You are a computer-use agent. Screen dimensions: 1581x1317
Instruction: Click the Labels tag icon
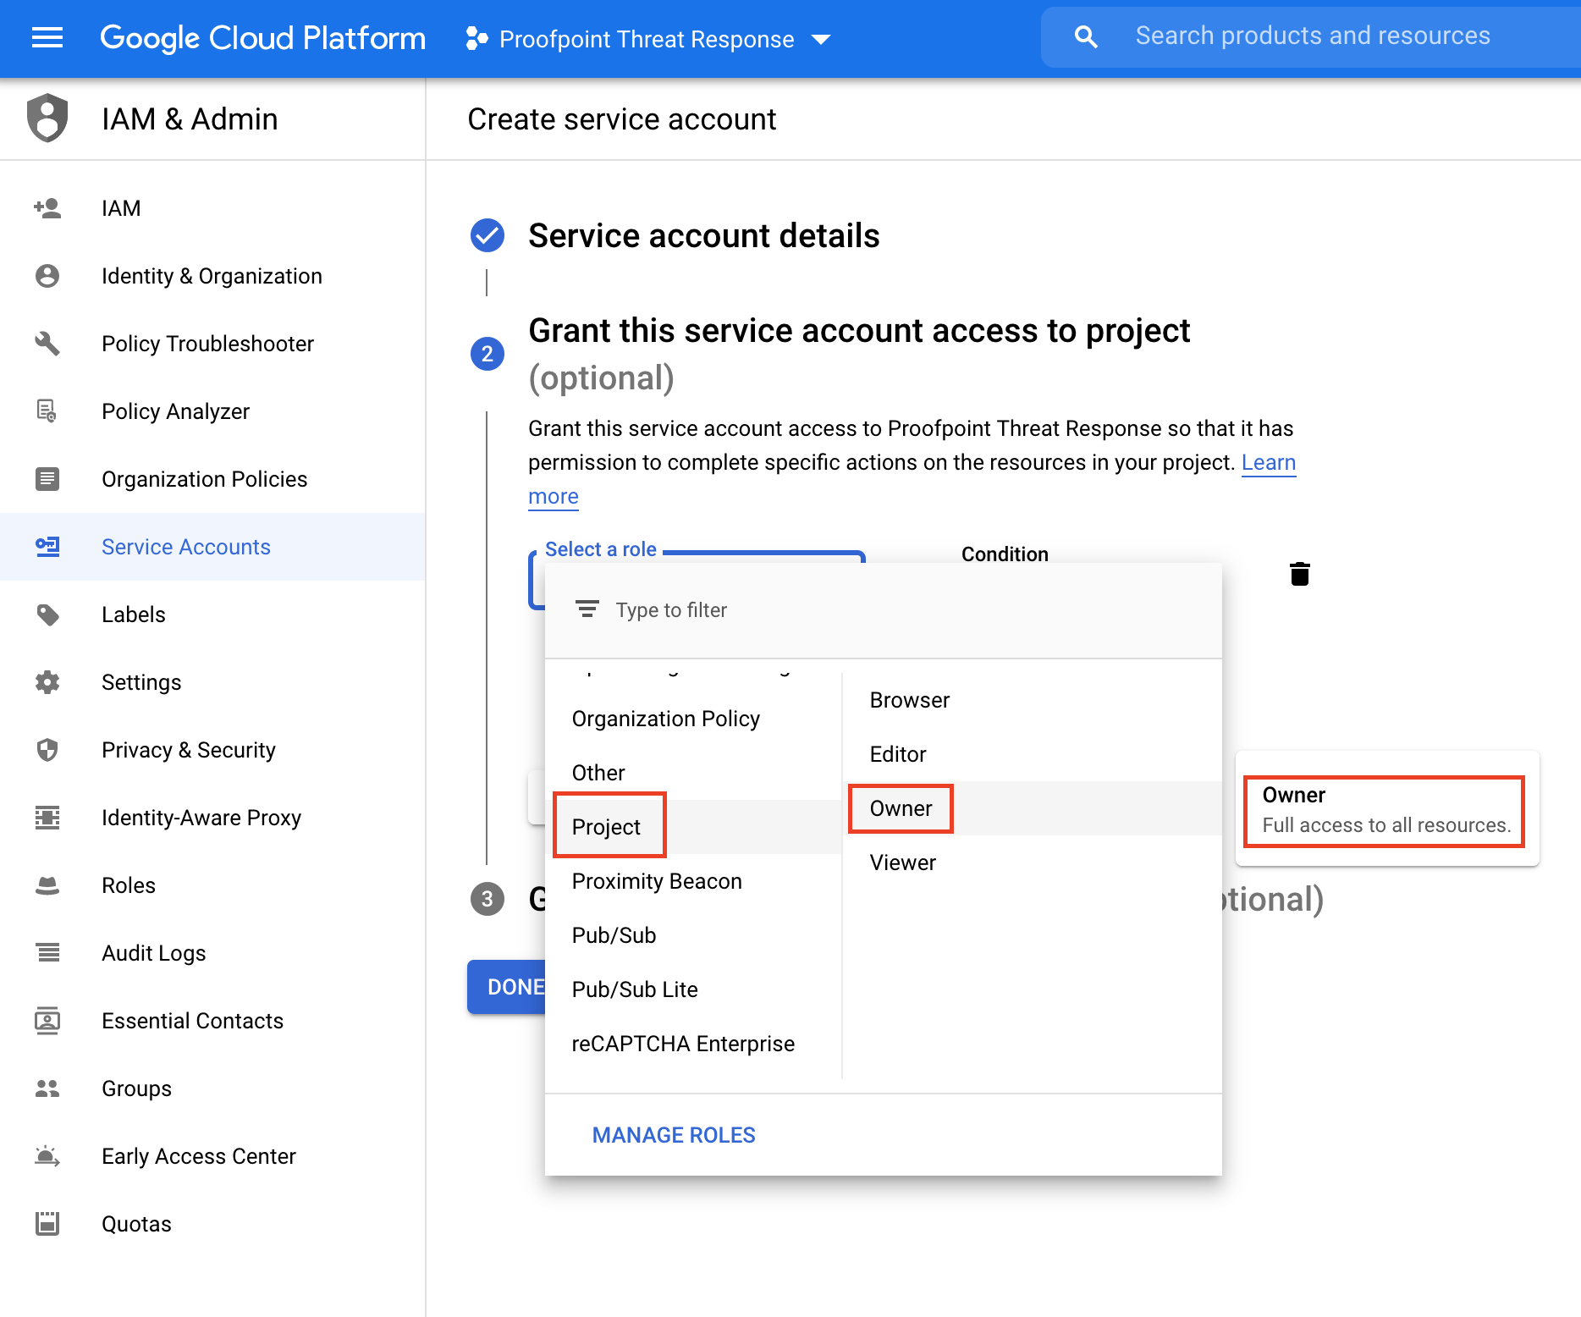pos(47,614)
